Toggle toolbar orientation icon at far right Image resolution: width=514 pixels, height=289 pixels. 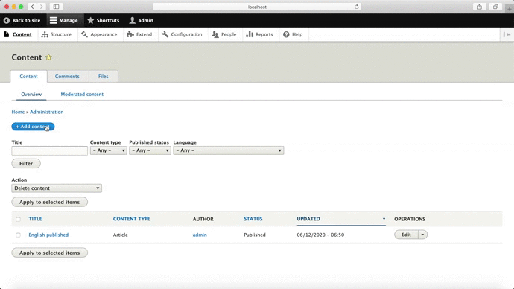click(x=507, y=34)
